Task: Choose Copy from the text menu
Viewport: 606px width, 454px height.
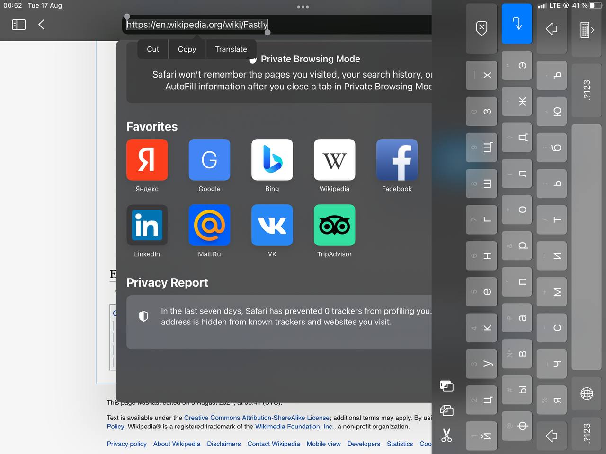Action: (187, 49)
